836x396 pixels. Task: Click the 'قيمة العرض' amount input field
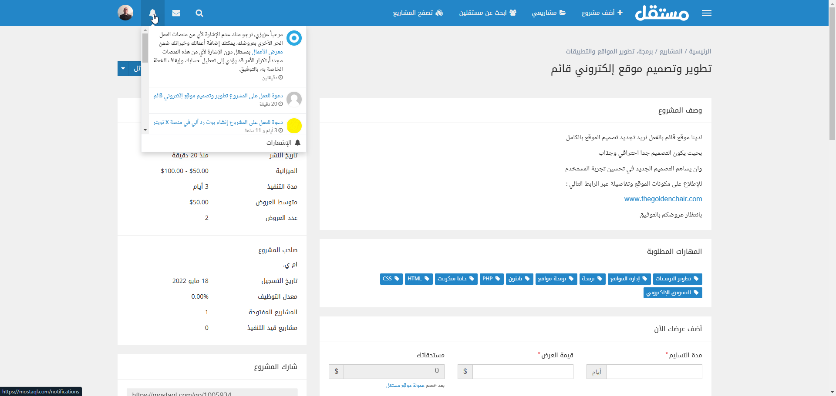522,372
